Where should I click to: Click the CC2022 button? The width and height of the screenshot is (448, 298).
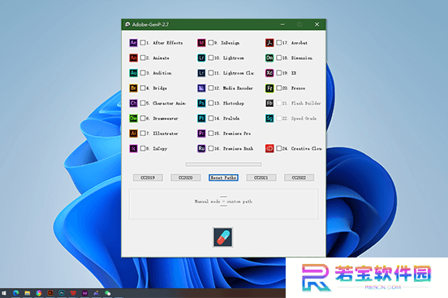pos(299,177)
